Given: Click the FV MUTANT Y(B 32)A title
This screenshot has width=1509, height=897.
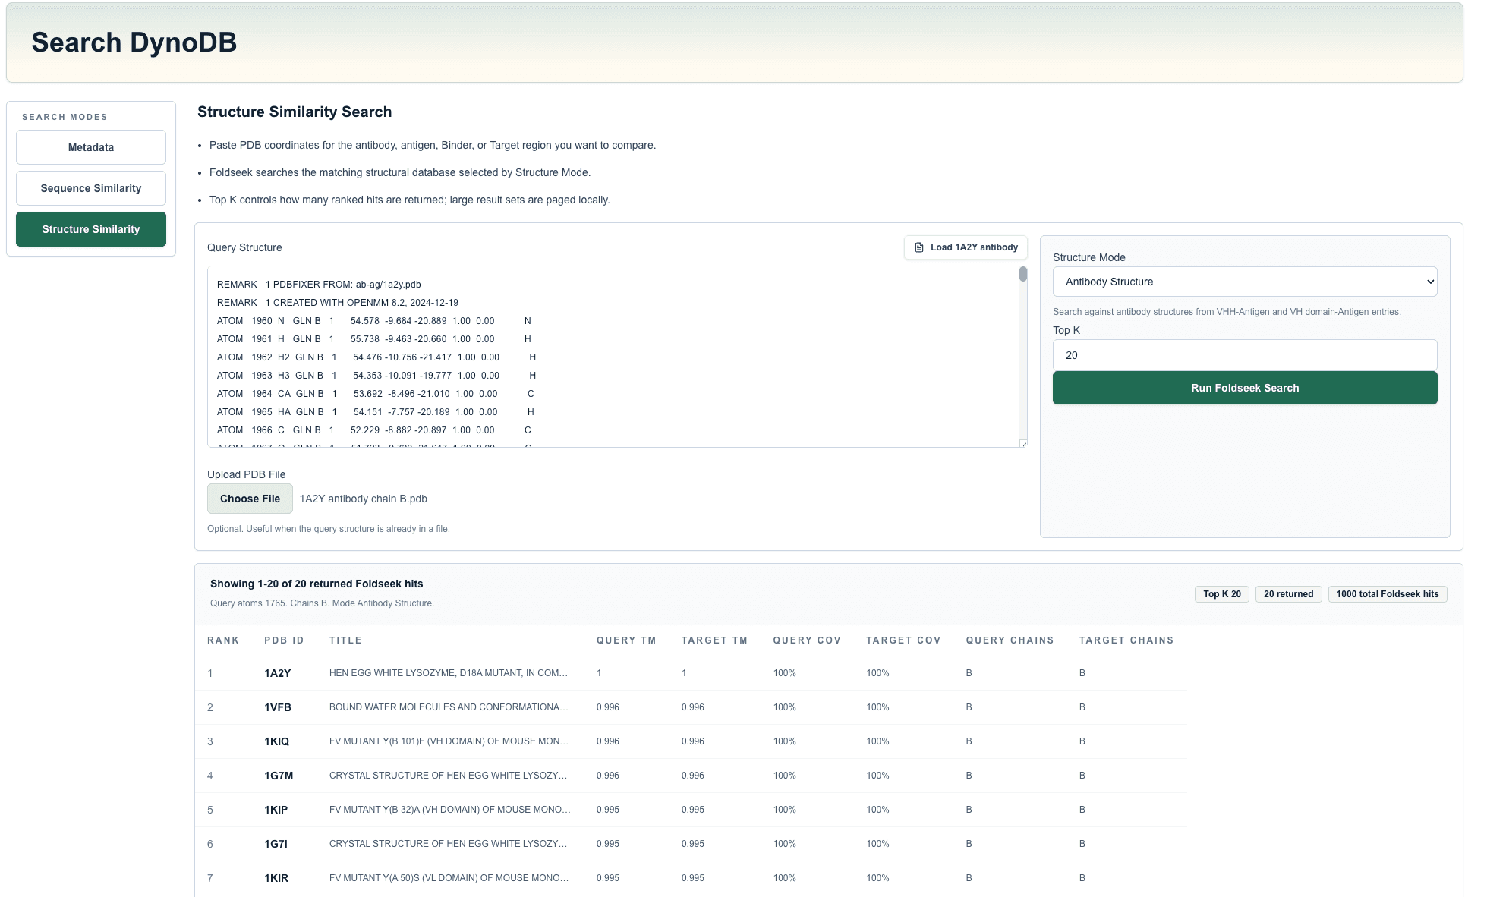Looking at the screenshot, I should tap(450, 810).
